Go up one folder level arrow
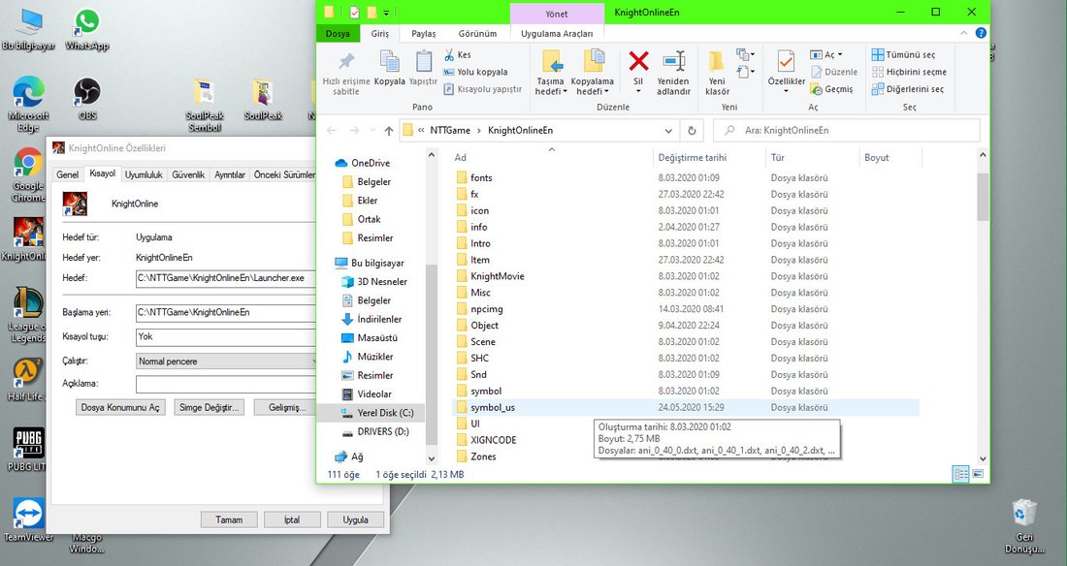1067x566 pixels. [389, 131]
